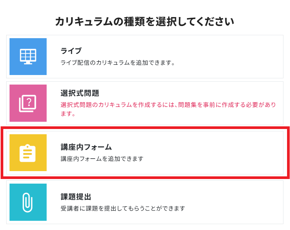Choose the 講座内フォーム title
This screenshot has width=290, height=230.
tap(86, 147)
